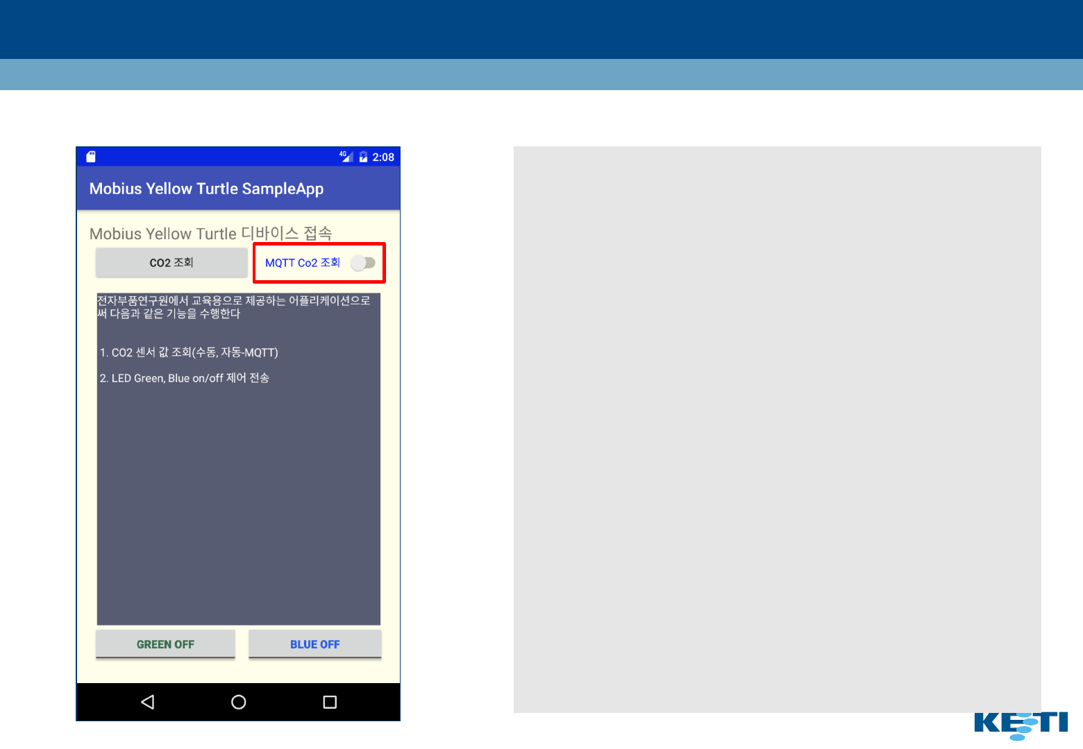Image resolution: width=1083 pixels, height=749 pixels.
Task: Tap the line '2. LED Green, Blue on/off 제어 전송'
Action: pyautogui.click(x=184, y=378)
